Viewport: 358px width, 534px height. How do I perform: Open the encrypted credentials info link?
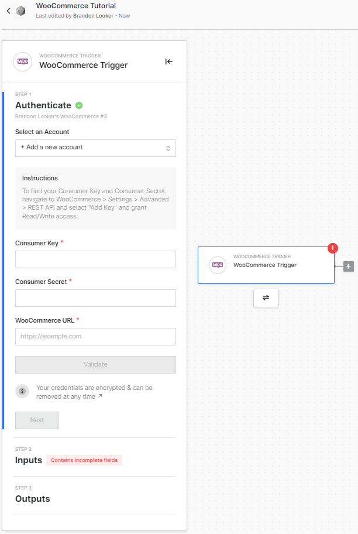(x=99, y=396)
